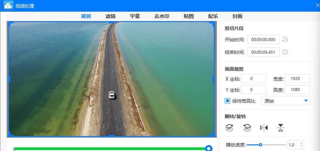Switch to the 裁剪 tab
This screenshot has width=320, height=151.
(86, 16)
